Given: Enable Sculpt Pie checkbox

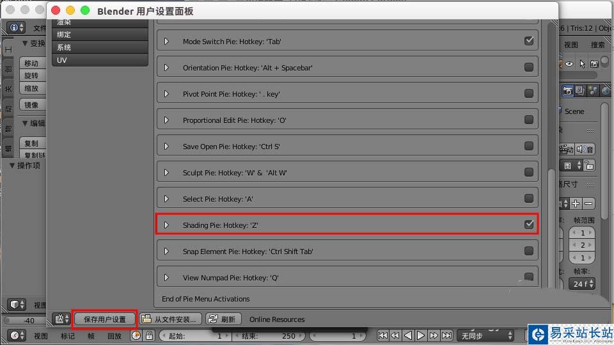Looking at the screenshot, I should tap(529, 172).
